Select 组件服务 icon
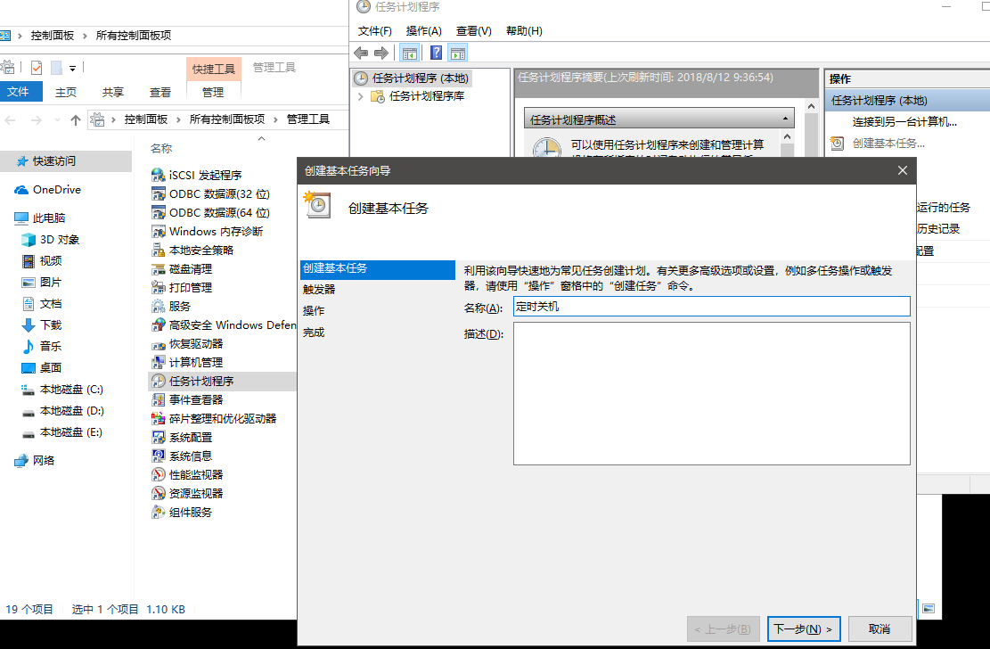The width and height of the screenshot is (990, 649). pos(159,512)
